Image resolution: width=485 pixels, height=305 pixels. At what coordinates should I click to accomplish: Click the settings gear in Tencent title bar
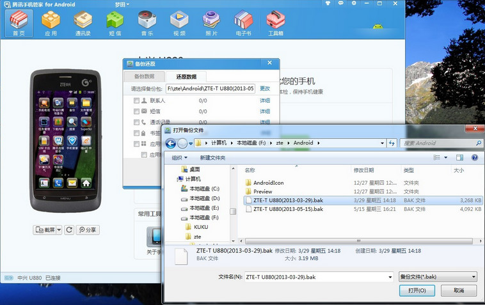click(x=354, y=3)
